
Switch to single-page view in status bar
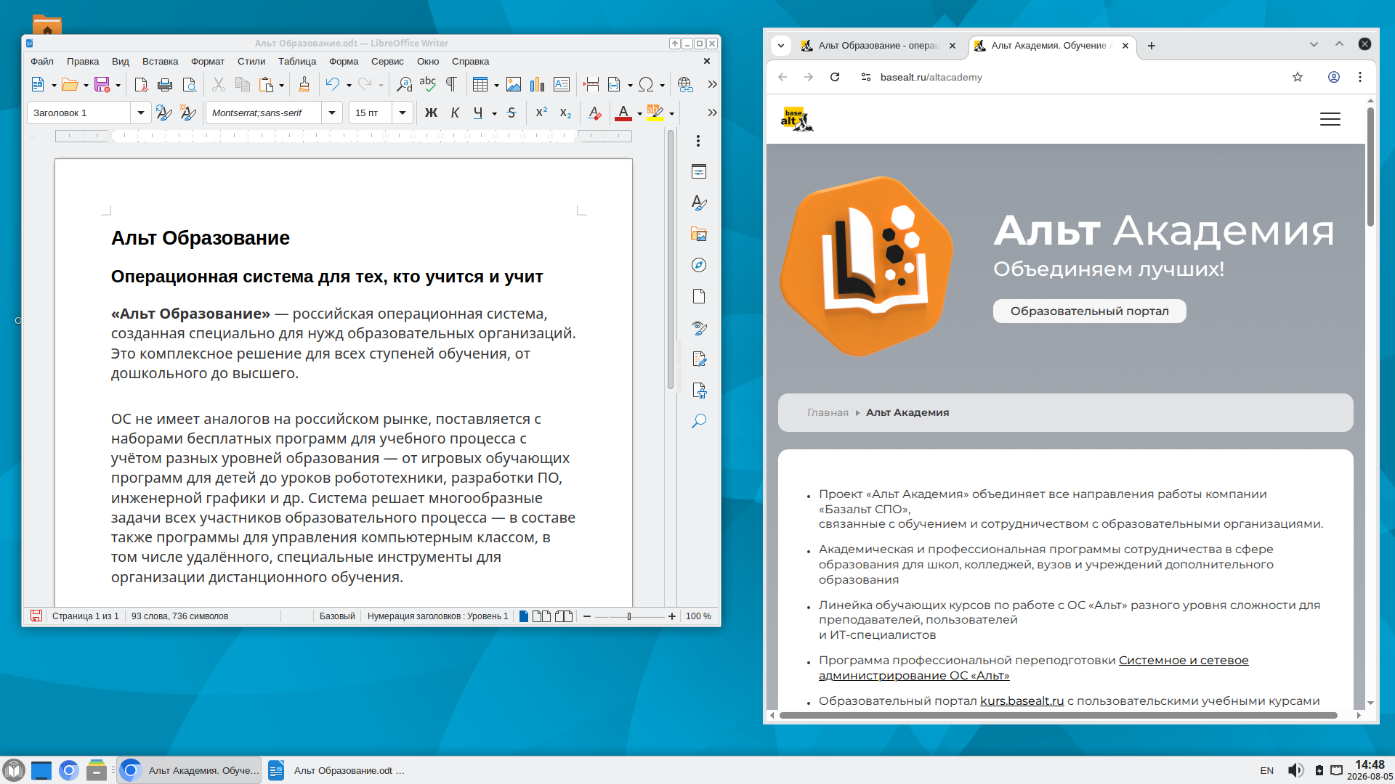(x=524, y=616)
